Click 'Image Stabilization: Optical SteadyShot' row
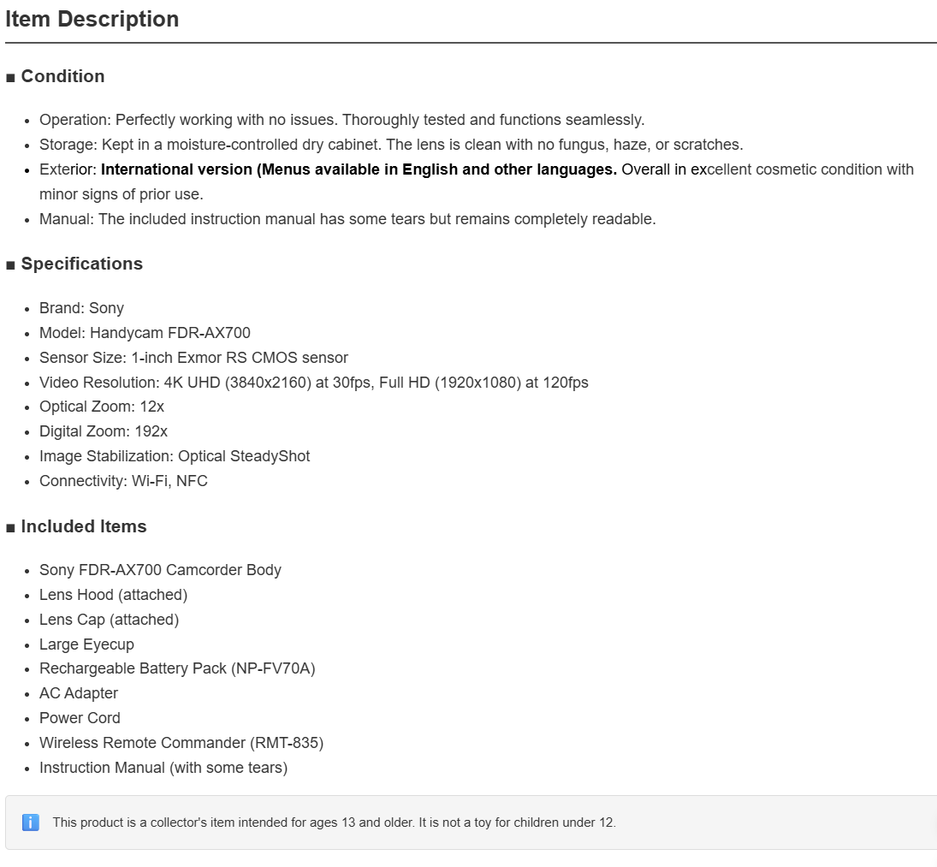The height and width of the screenshot is (867, 937). tap(175, 456)
